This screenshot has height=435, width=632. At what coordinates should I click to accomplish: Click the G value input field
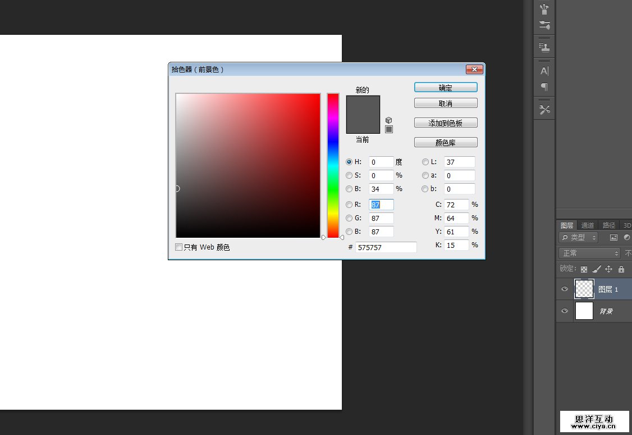[381, 218]
